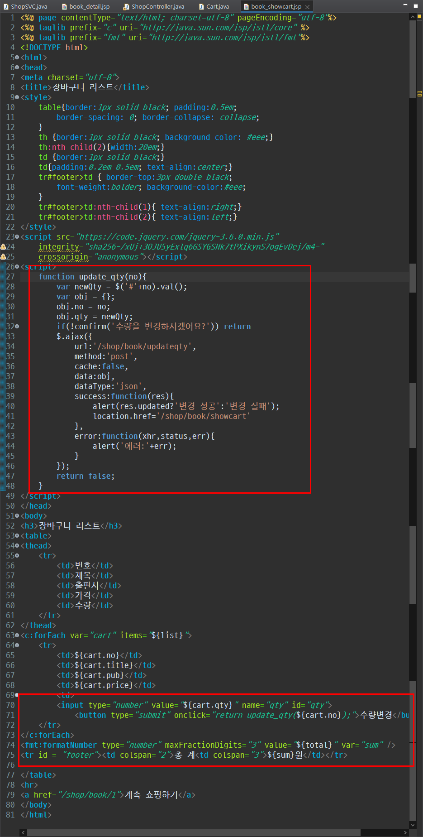The width and height of the screenshot is (423, 837).
Task: Collapse the html tag fold at line 5
Action: coord(17,57)
